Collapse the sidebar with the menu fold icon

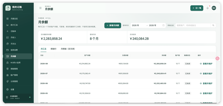click(x=40, y=8)
